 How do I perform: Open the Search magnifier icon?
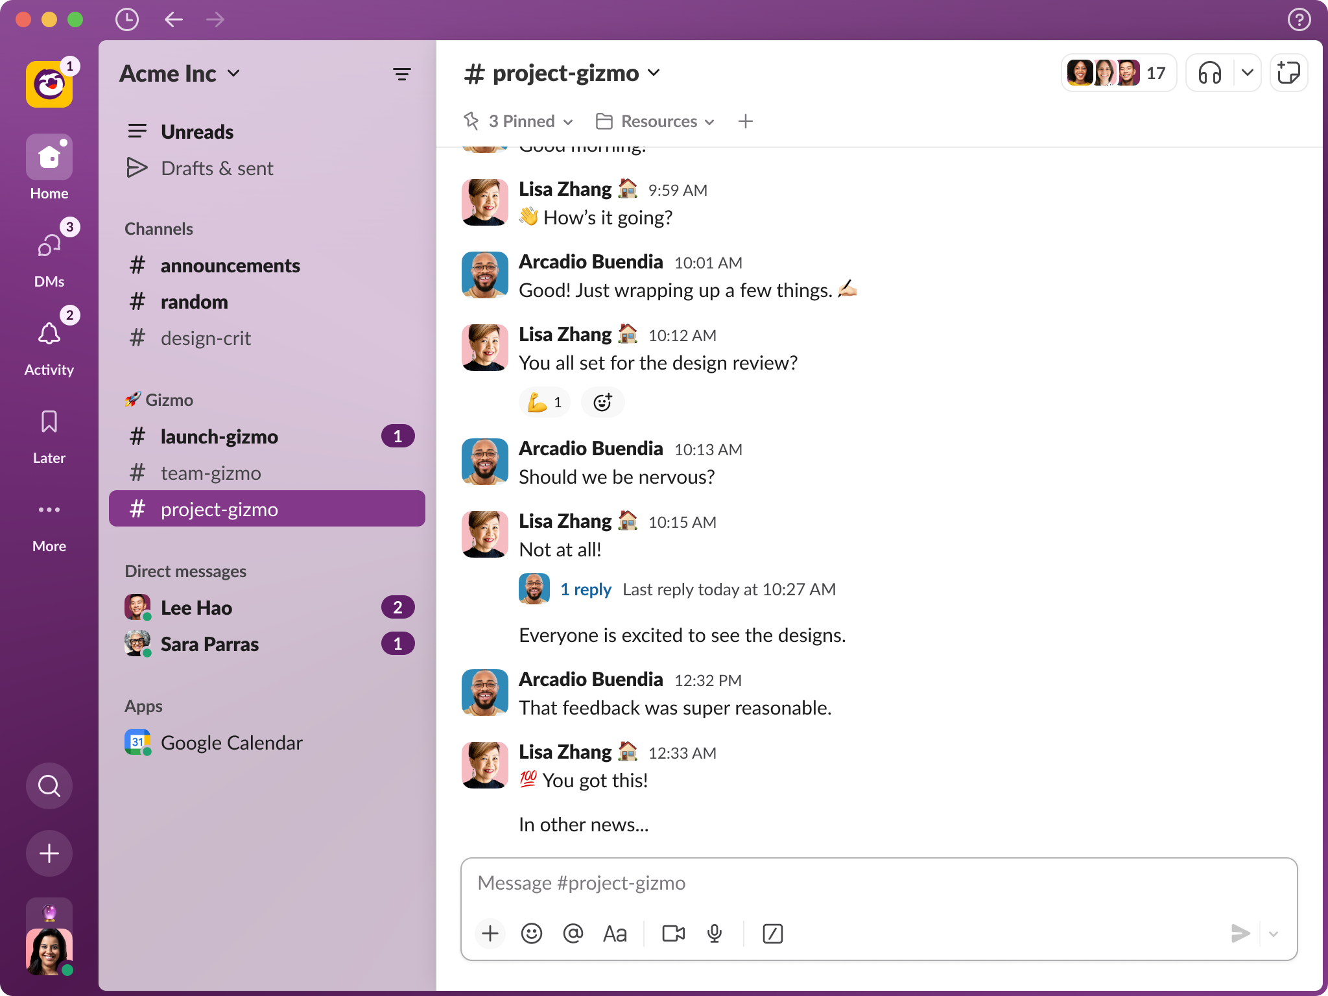click(x=49, y=786)
